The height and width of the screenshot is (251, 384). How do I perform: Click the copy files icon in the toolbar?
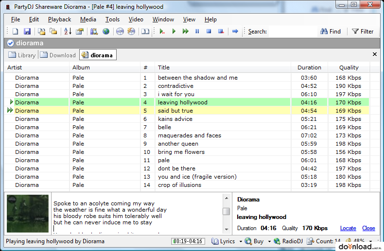pos(42,31)
